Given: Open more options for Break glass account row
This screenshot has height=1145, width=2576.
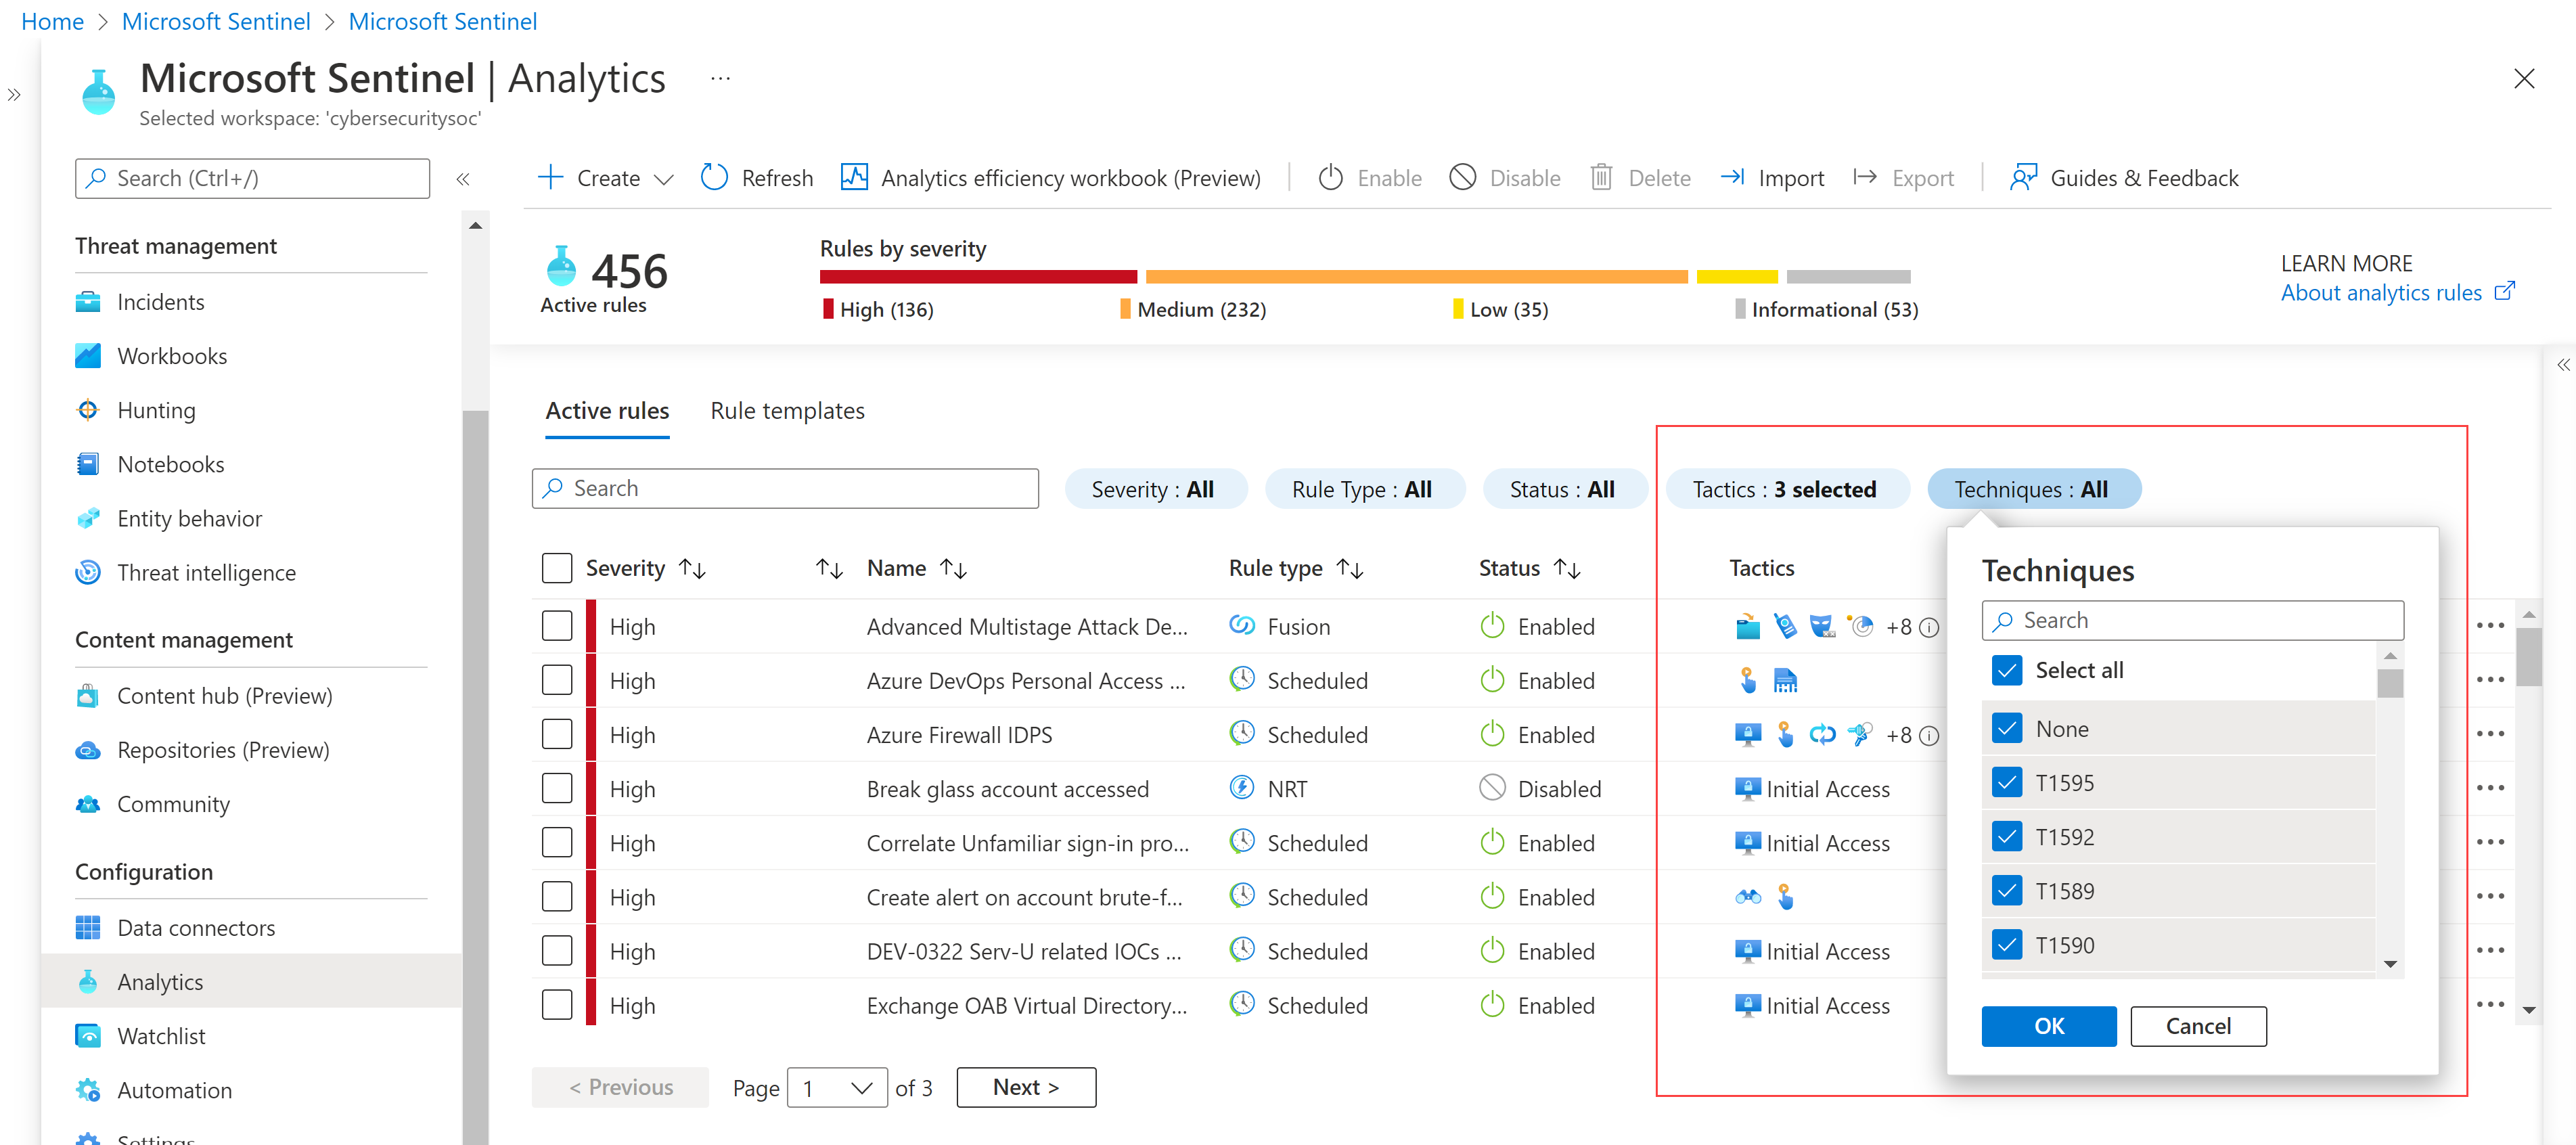Looking at the screenshot, I should click(2490, 788).
